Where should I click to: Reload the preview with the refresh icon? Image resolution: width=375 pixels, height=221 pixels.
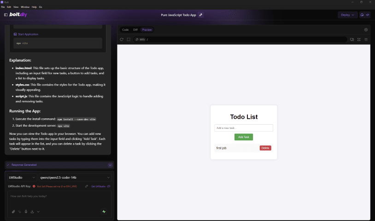point(122,40)
